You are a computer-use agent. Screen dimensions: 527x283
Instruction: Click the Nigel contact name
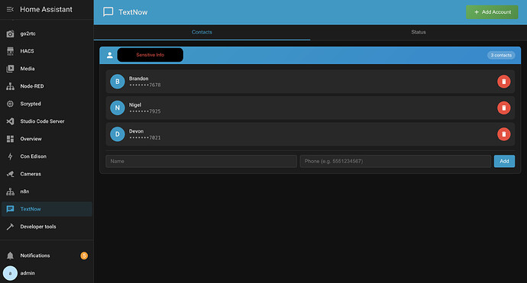(135, 105)
